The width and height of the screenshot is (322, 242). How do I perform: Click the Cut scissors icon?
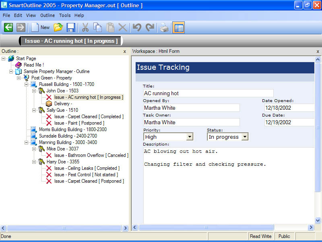85,27
